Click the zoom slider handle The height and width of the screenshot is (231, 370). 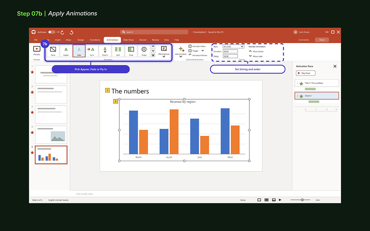[x=302, y=200]
